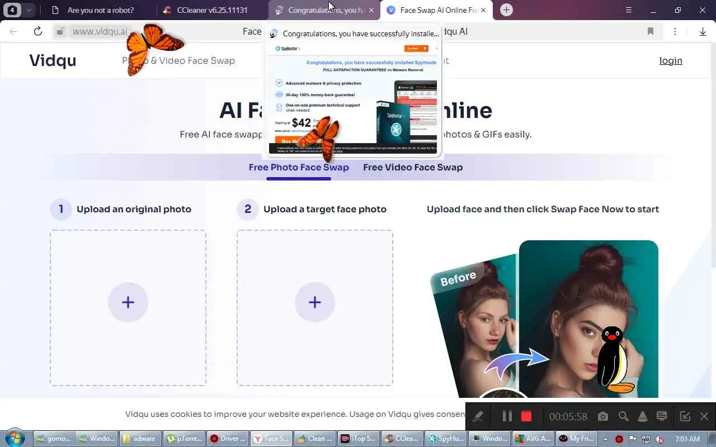Open the Photo & Video Face Swap menu
Screen dimensions: 716x447
click(x=178, y=60)
